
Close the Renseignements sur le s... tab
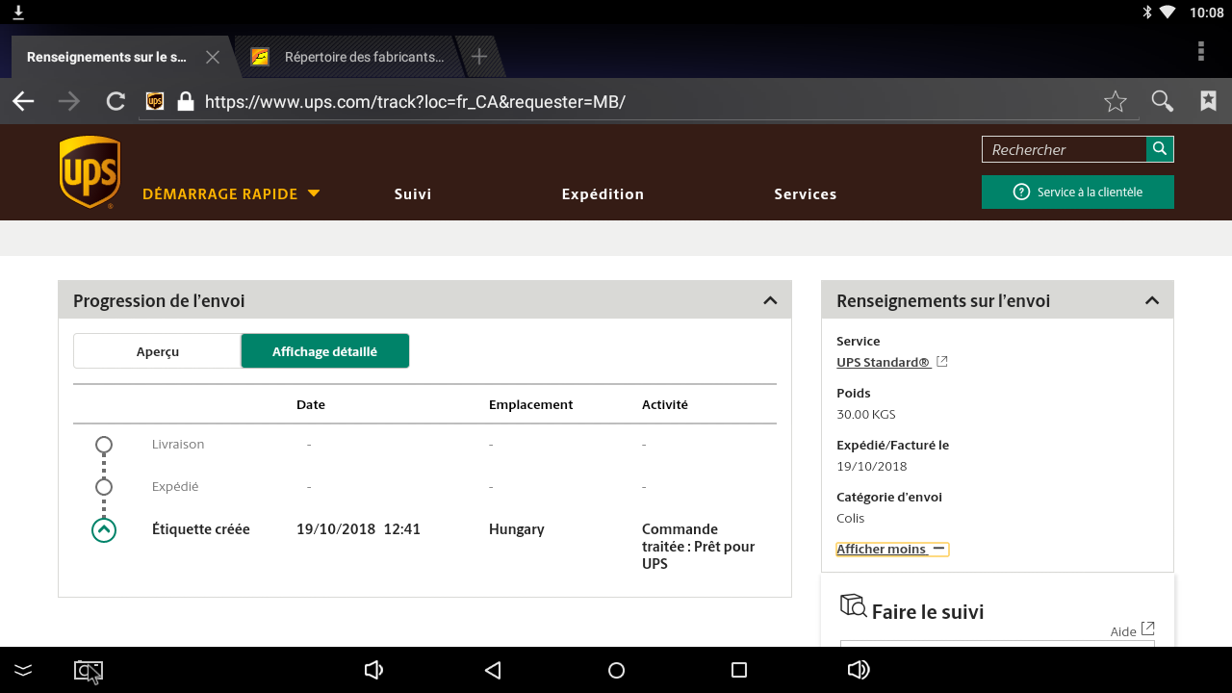213,57
